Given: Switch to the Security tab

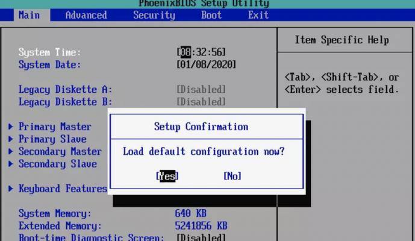Looking at the screenshot, I should (154, 15).
